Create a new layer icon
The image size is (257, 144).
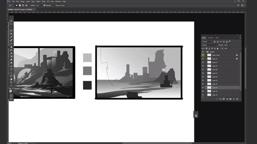[x=234, y=99]
